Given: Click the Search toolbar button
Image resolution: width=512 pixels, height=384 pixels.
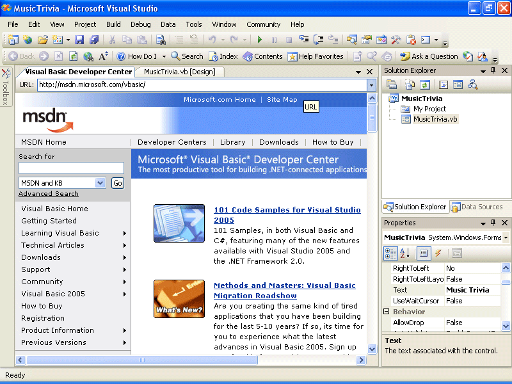Looking at the screenshot, I should click(x=187, y=56).
